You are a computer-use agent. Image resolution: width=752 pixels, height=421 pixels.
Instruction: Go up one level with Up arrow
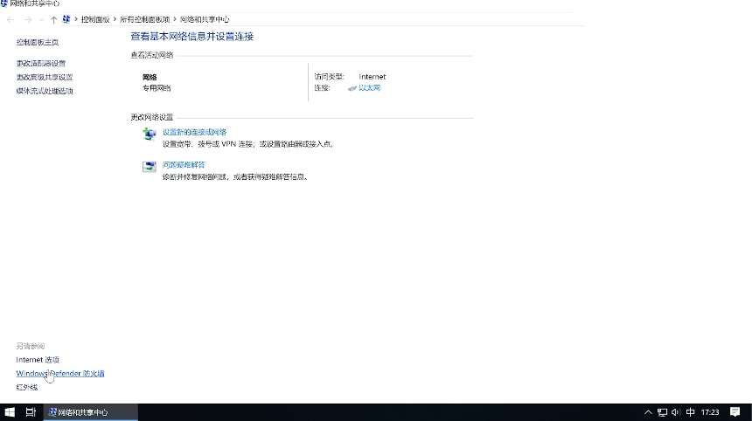pyautogui.click(x=53, y=19)
